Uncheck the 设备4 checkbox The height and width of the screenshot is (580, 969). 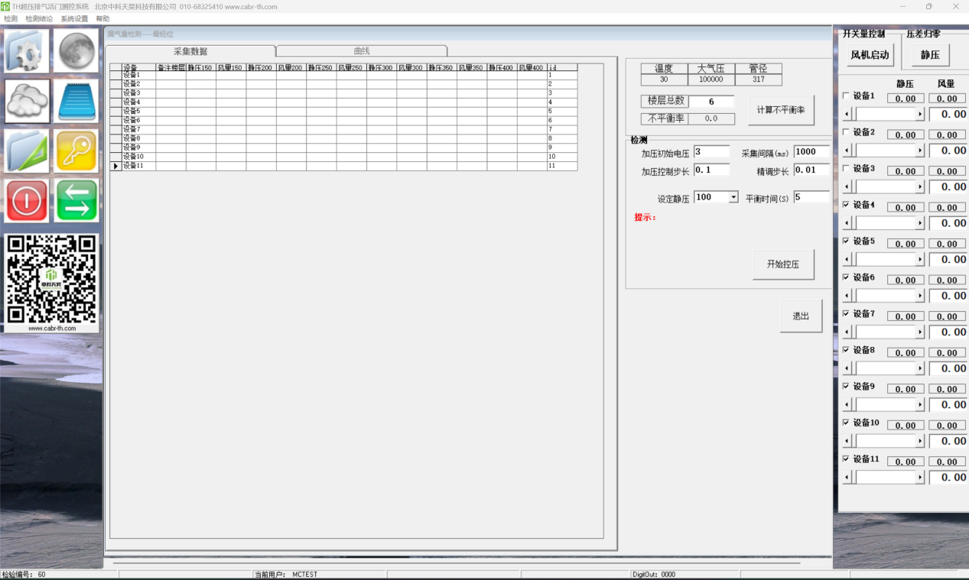846,205
